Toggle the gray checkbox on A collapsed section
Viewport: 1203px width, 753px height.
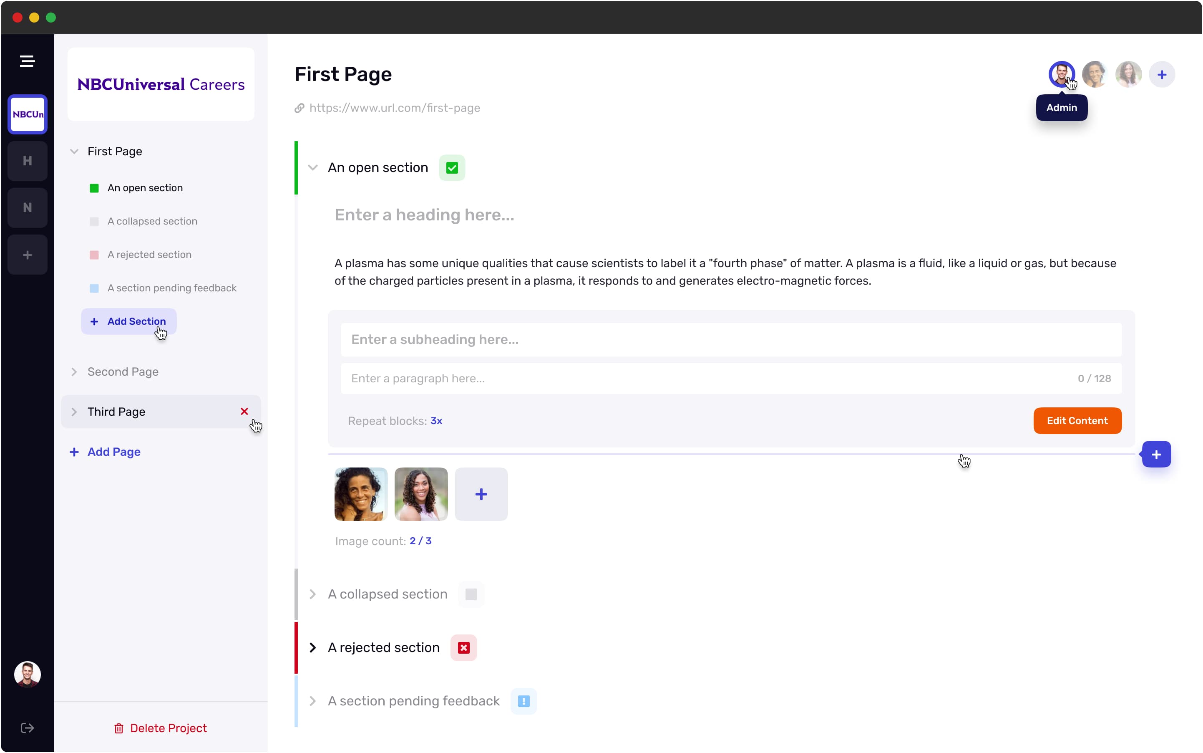tap(471, 594)
